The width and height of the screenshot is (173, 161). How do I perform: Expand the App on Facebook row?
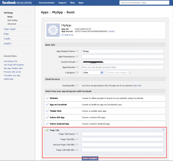105,105
